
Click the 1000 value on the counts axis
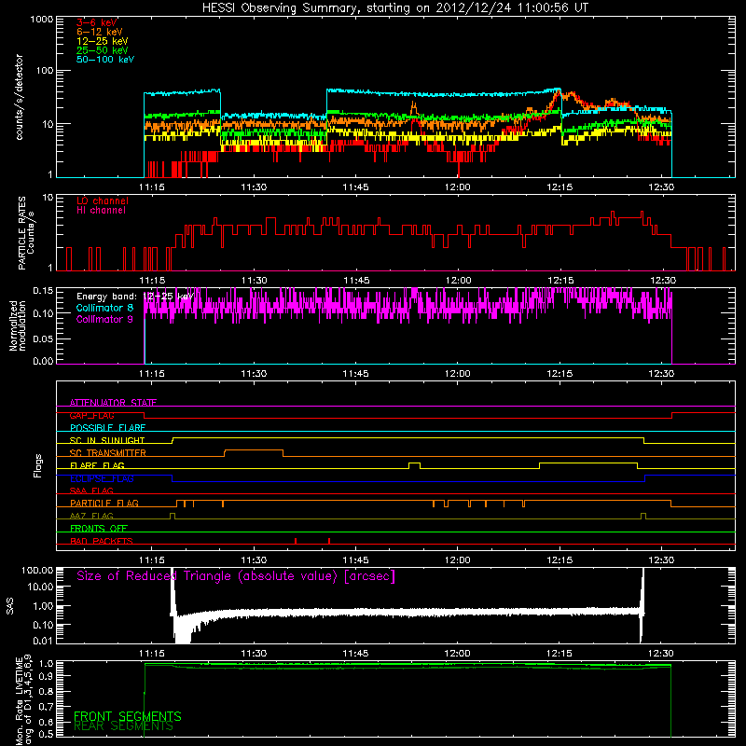click(42, 20)
